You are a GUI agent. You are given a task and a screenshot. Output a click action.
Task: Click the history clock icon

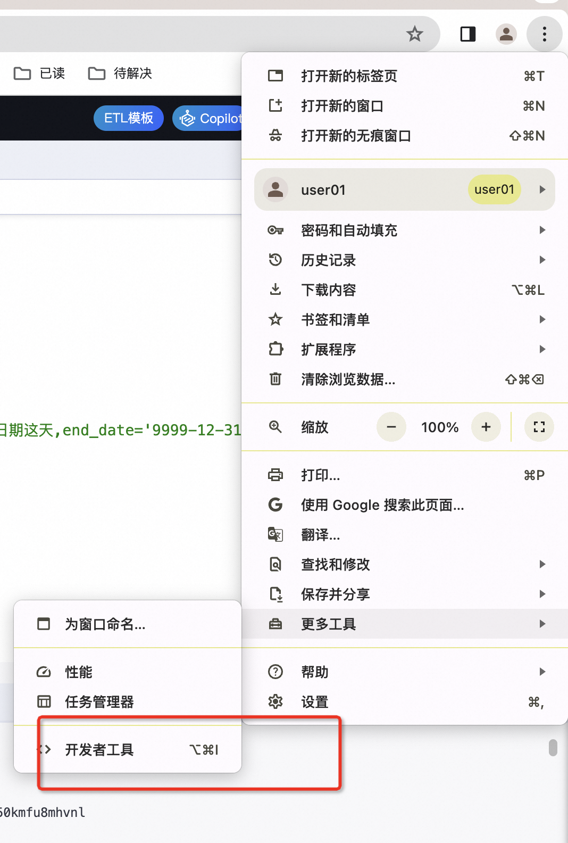[275, 260]
